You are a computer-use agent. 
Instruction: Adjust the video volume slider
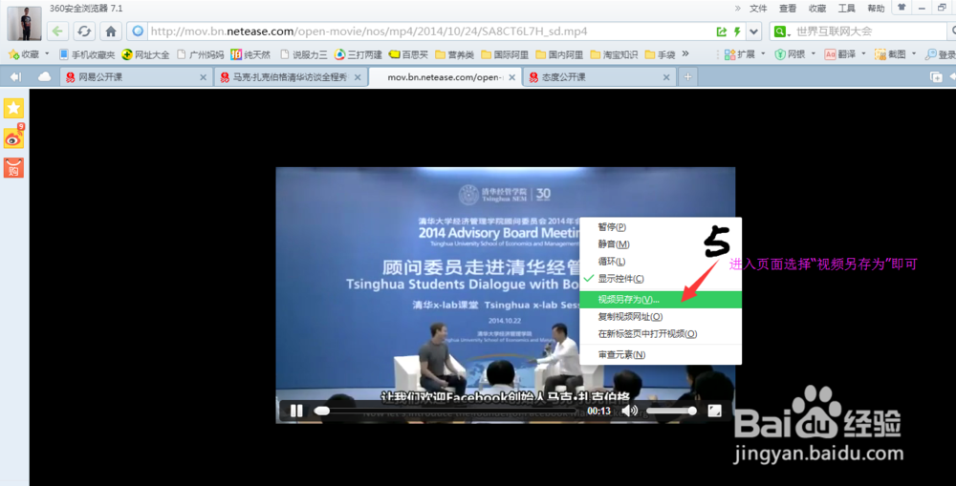671,412
